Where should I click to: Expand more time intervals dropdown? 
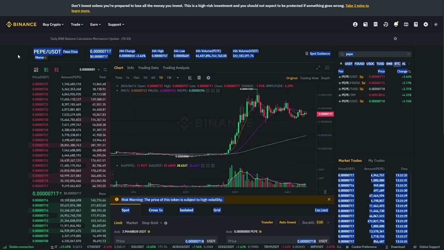pyautogui.click(x=178, y=78)
